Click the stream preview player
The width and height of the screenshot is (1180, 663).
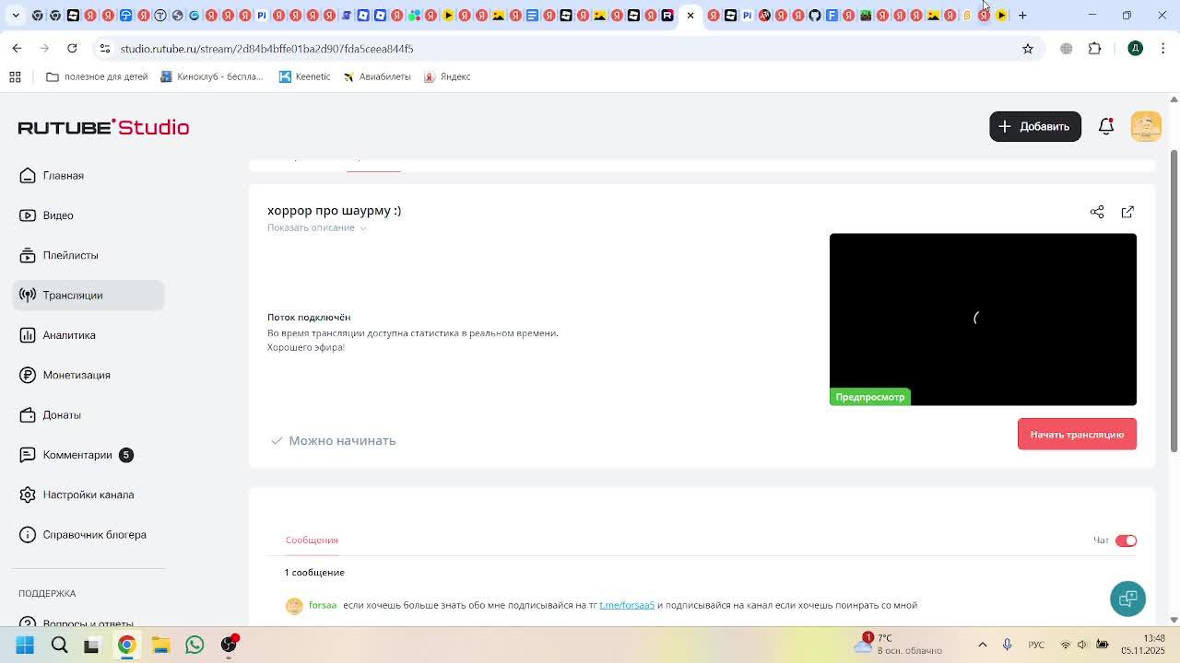tap(983, 319)
